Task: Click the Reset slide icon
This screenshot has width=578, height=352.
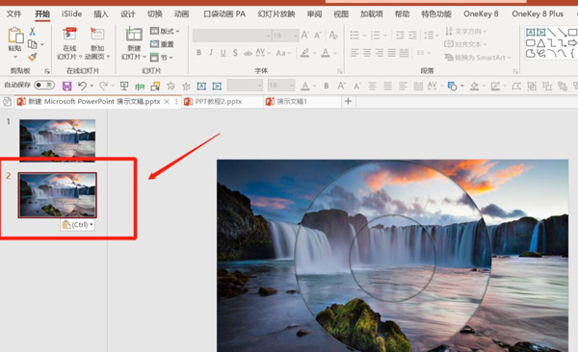Action: pyautogui.click(x=162, y=44)
